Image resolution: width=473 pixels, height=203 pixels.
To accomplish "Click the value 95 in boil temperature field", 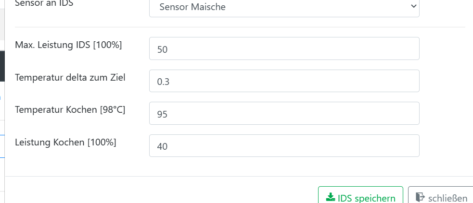I will coord(162,114).
